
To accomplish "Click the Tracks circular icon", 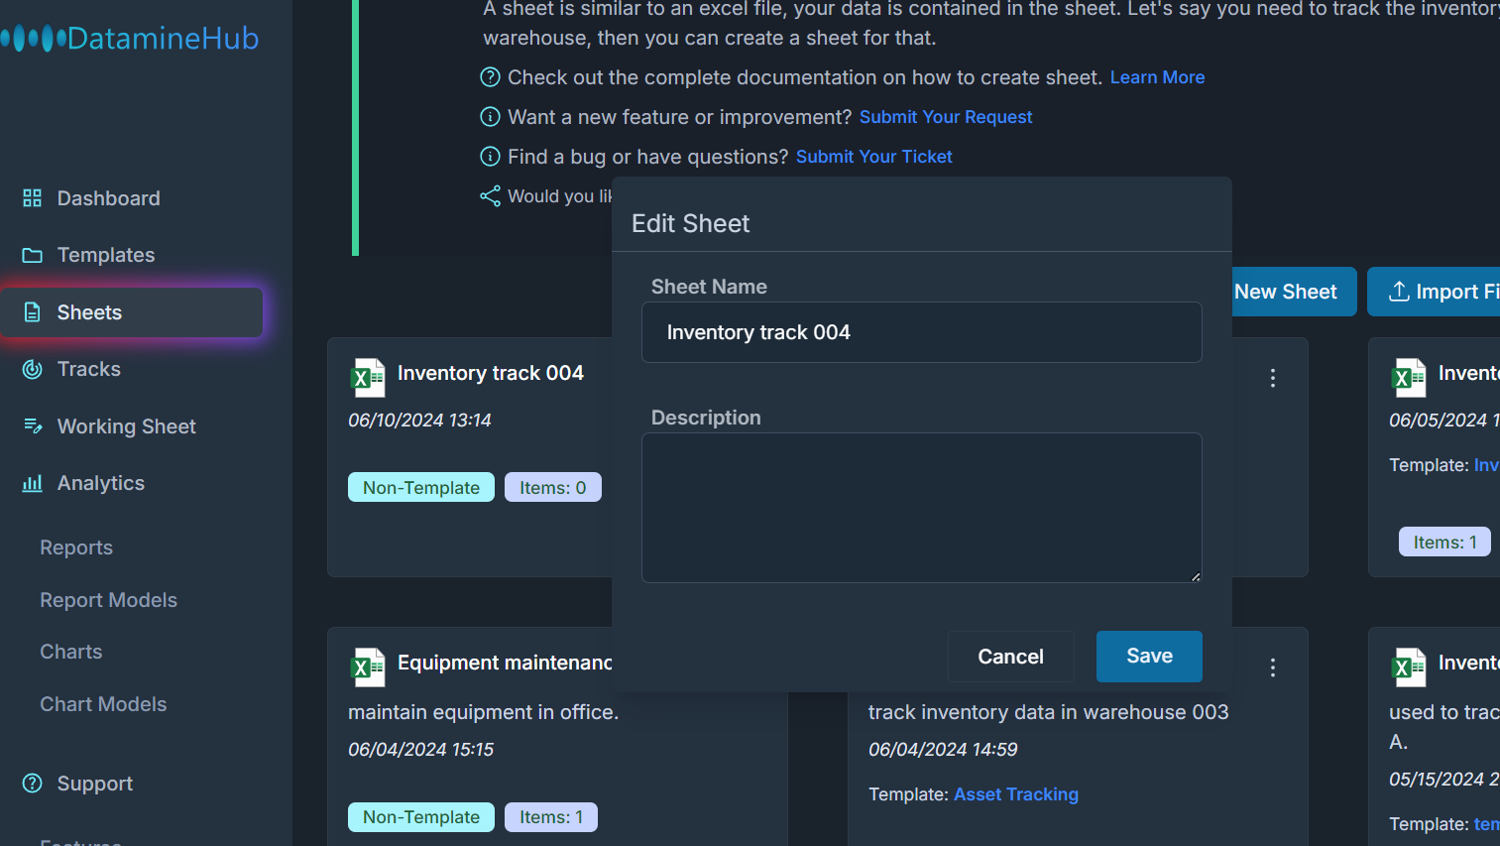I will point(33,369).
